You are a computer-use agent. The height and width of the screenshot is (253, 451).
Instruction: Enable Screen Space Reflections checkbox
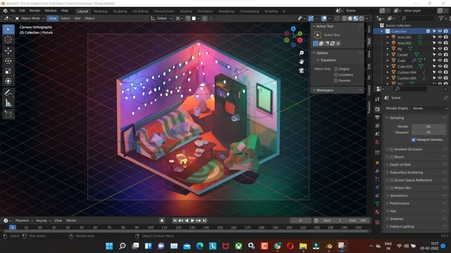392,180
